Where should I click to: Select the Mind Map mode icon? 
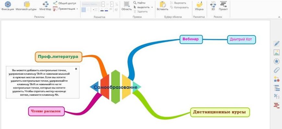[45, 4]
